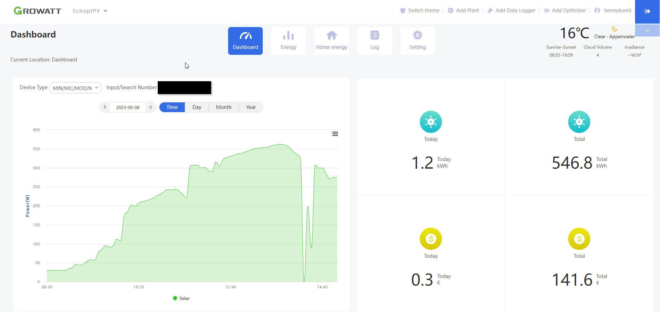Go to previous date with arrow
Screen dimensions: 660x312
click(105, 107)
